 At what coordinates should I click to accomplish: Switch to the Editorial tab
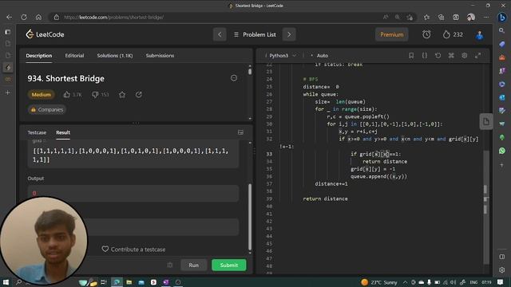coord(74,56)
